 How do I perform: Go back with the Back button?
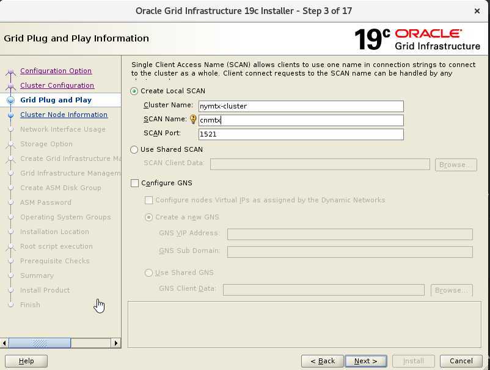[322, 361]
